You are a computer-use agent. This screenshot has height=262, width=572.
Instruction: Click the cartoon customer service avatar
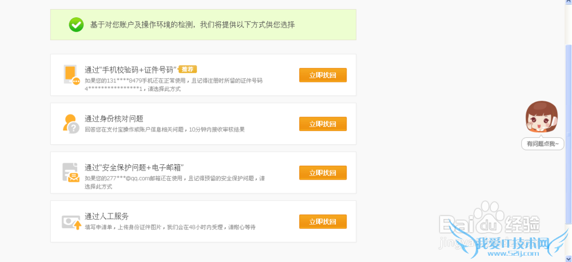[x=541, y=118]
